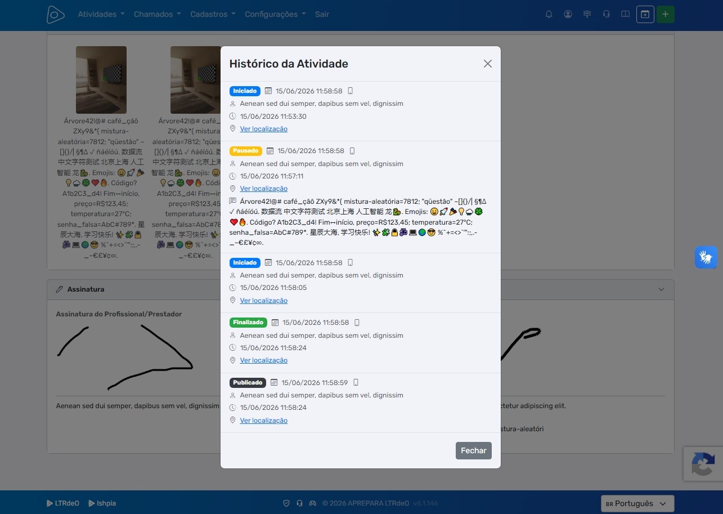Click the mobile device icon in Finalizado entry
Screen dimensions: 723x514
tap(357, 323)
